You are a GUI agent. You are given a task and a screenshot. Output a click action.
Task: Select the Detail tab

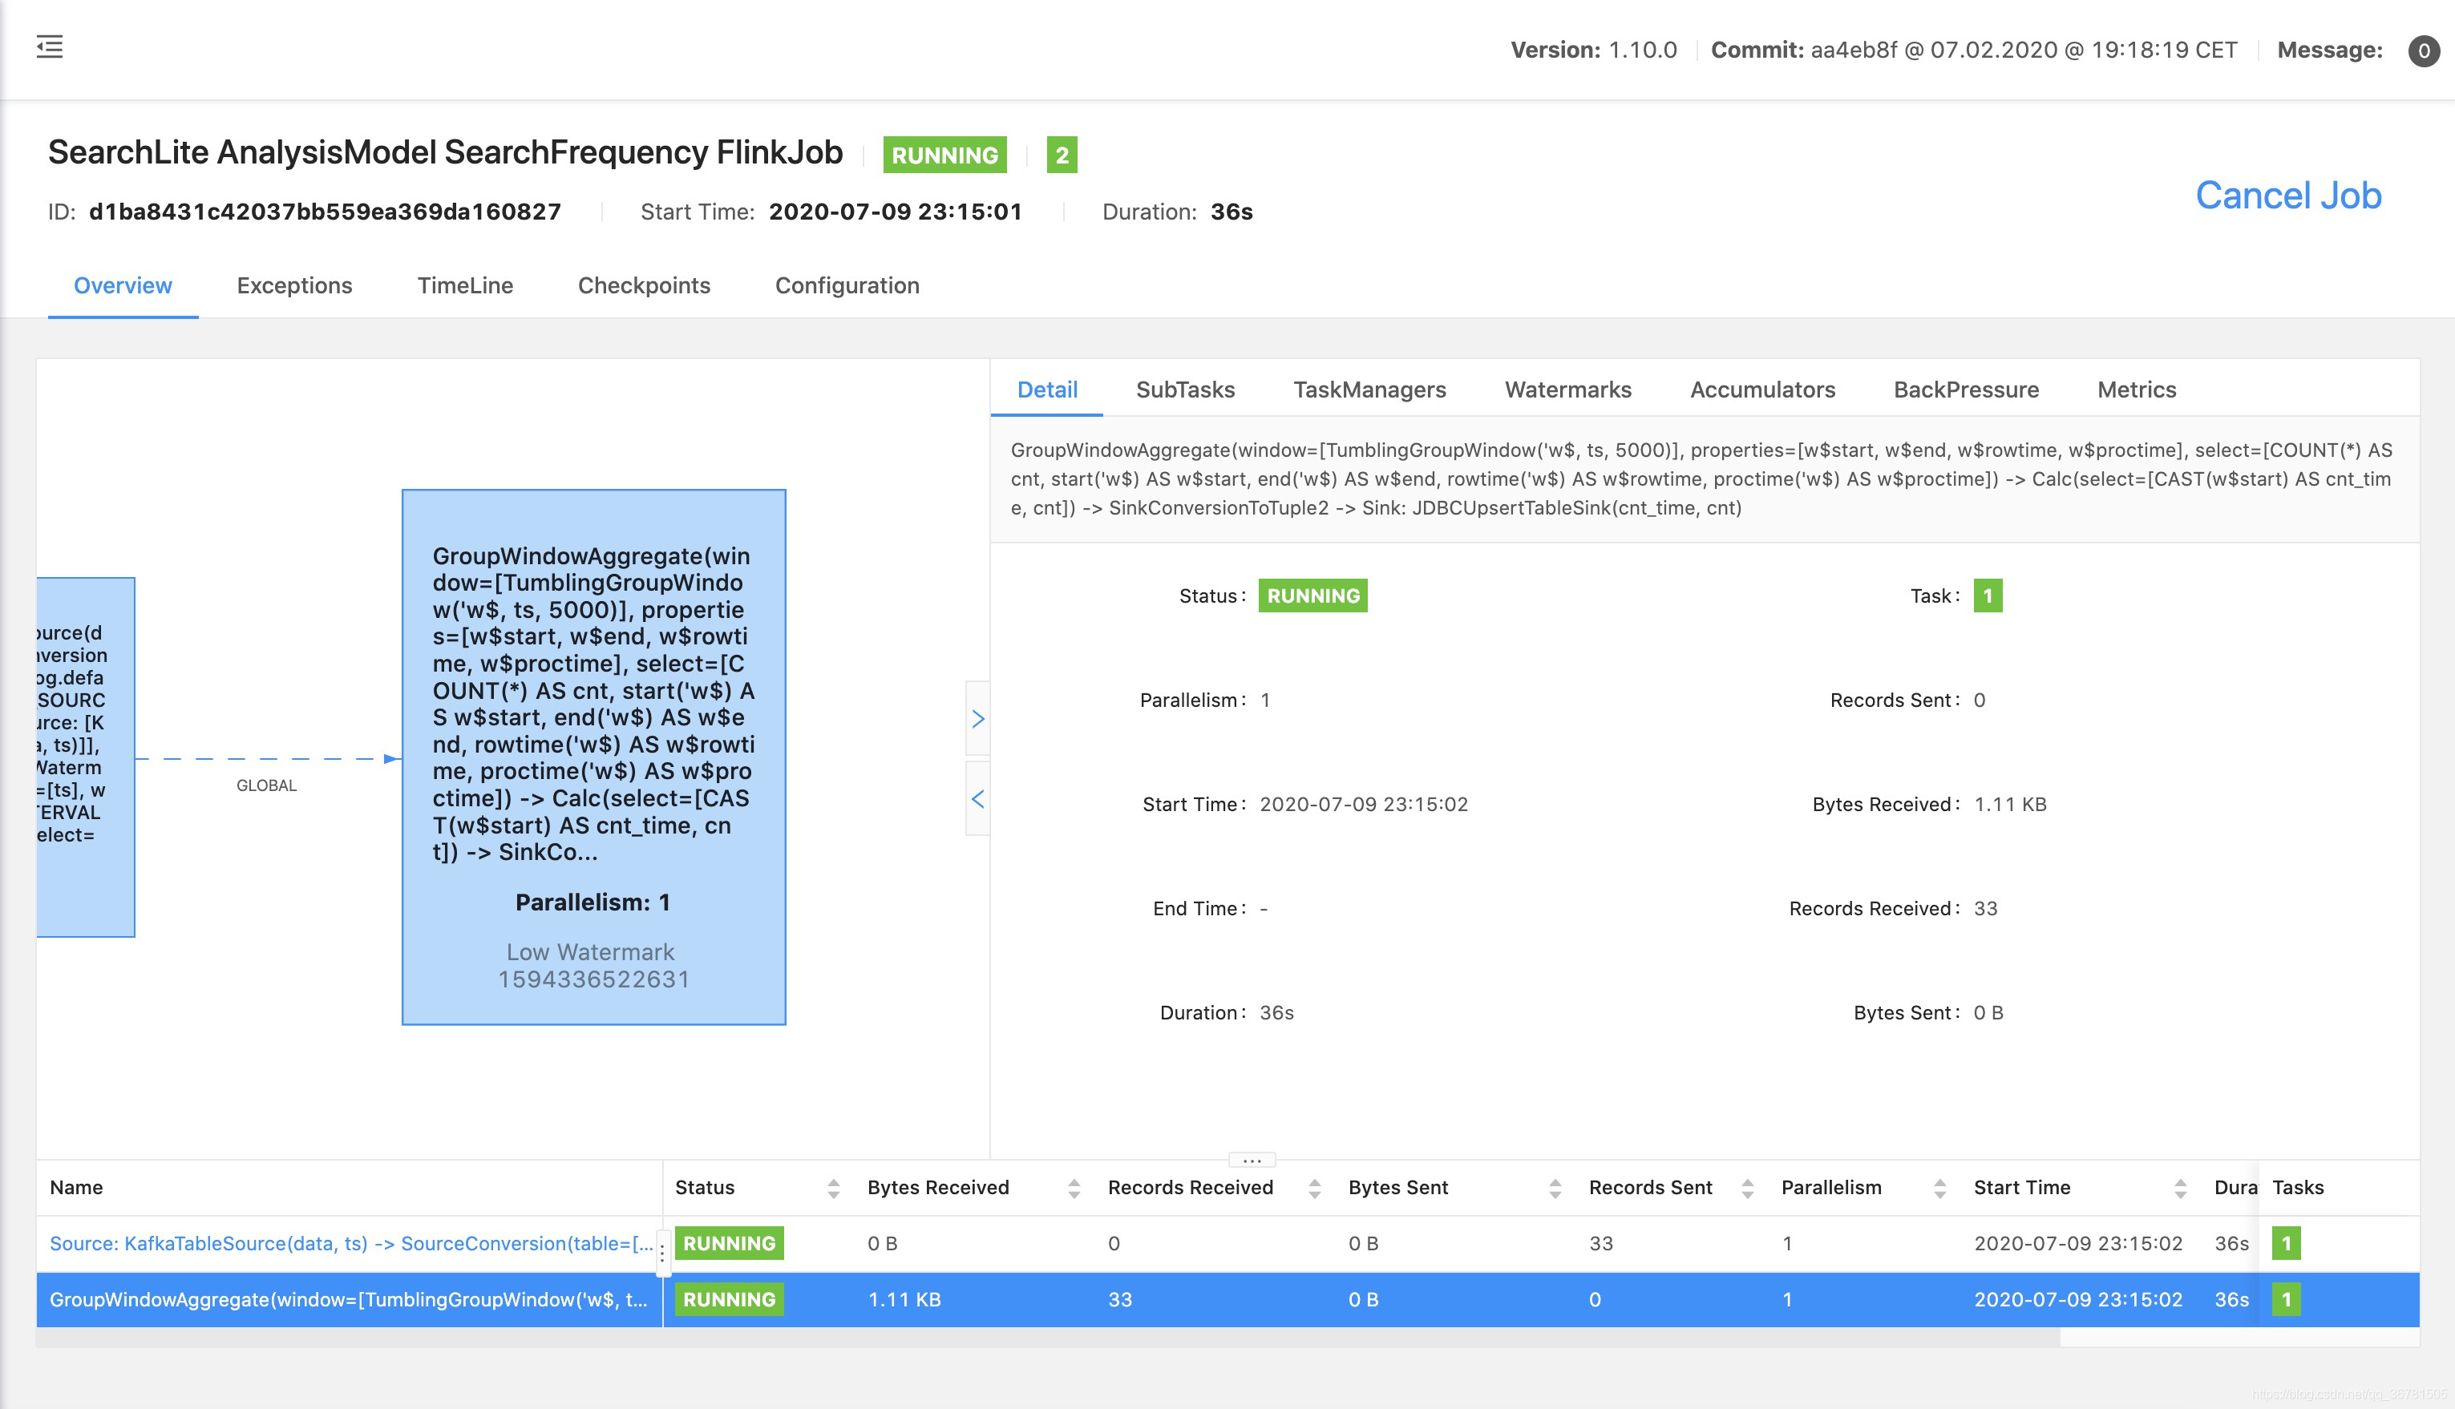click(1046, 390)
